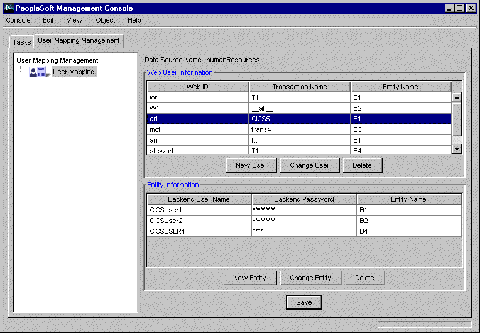
Task: Click the User Mapping tree icon
Action: tap(38, 72)
